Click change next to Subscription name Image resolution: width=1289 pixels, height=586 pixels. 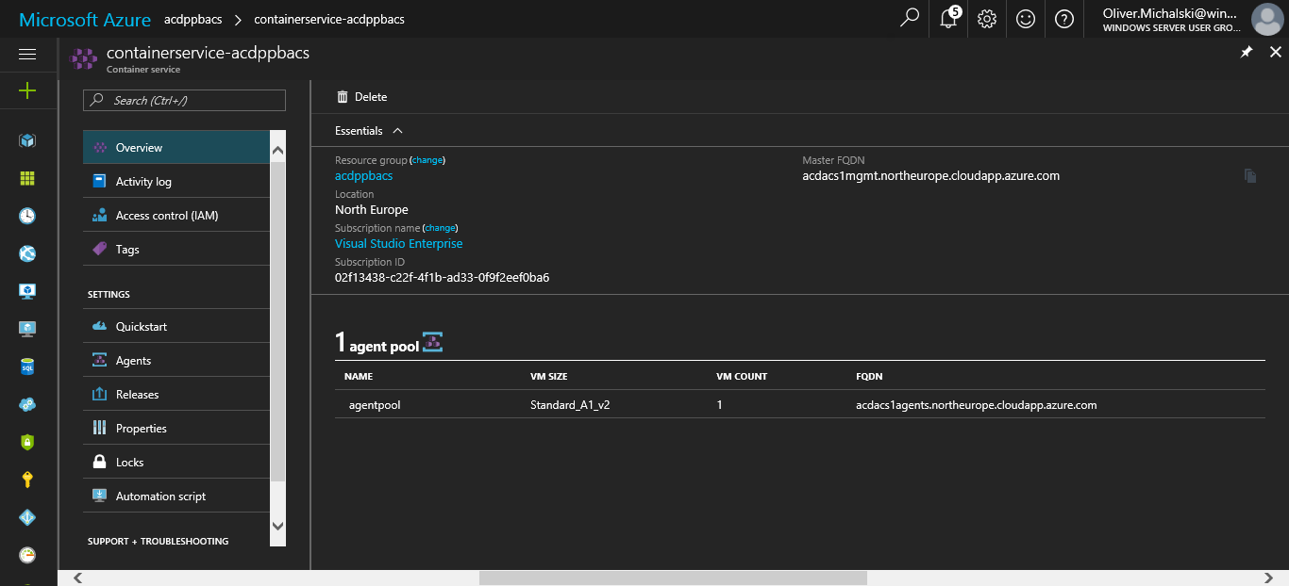(x=441, y=228)
